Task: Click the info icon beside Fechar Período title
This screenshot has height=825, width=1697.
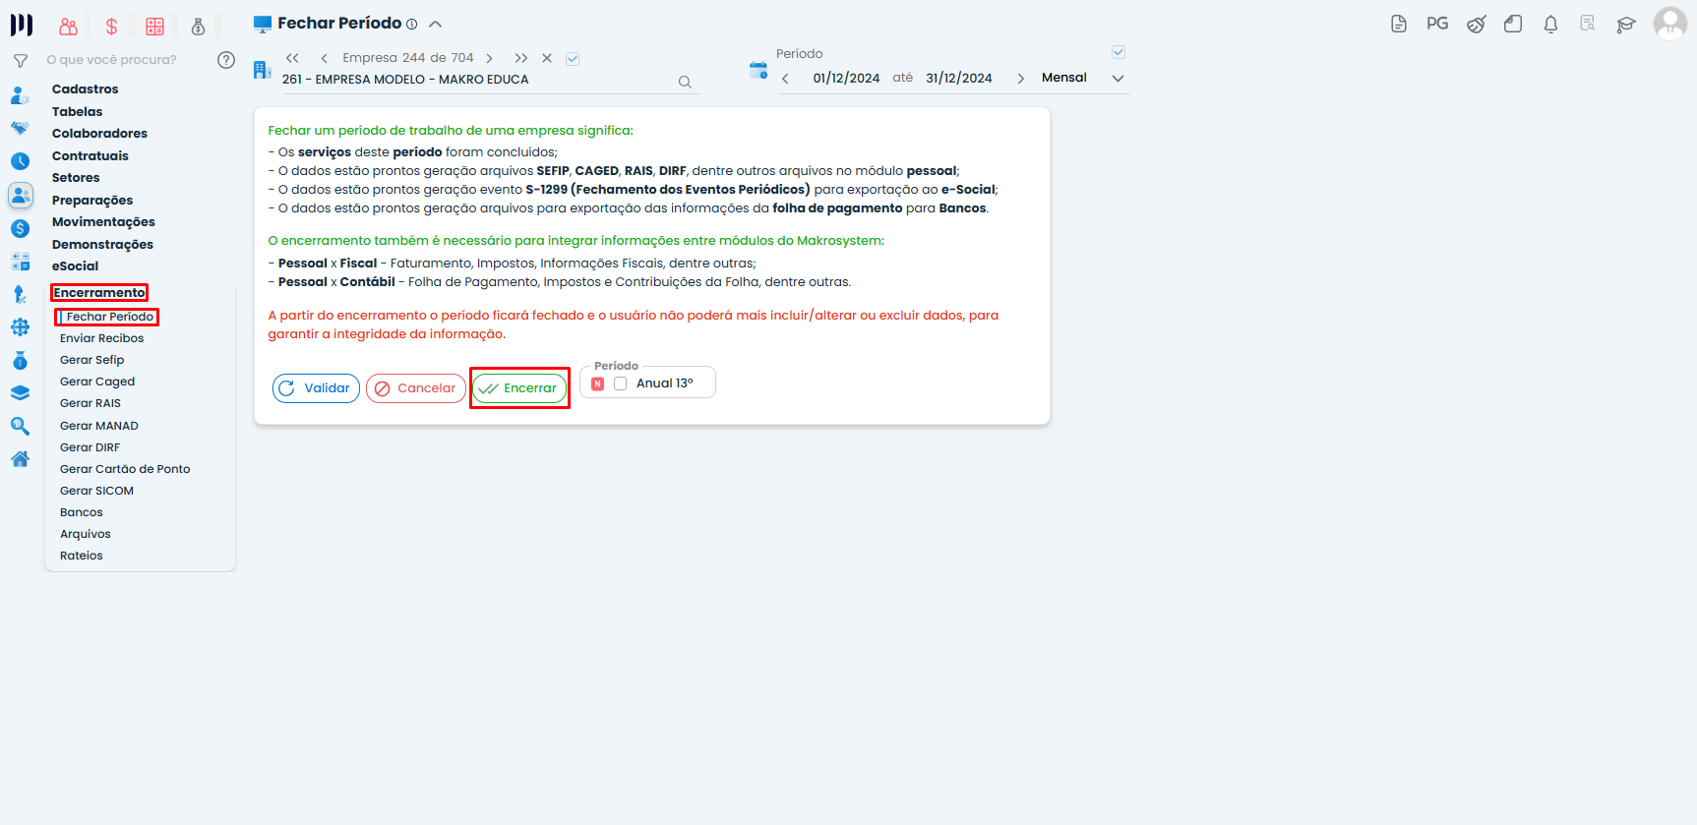Action: (x=411, y=25)
